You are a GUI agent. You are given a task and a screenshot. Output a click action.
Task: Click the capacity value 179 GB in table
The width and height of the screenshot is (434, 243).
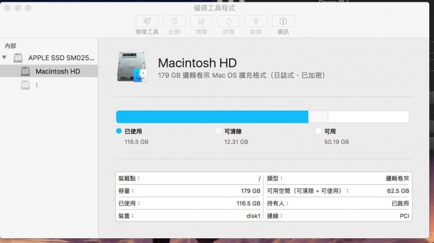pyautogui.click(x=251, y=191)
